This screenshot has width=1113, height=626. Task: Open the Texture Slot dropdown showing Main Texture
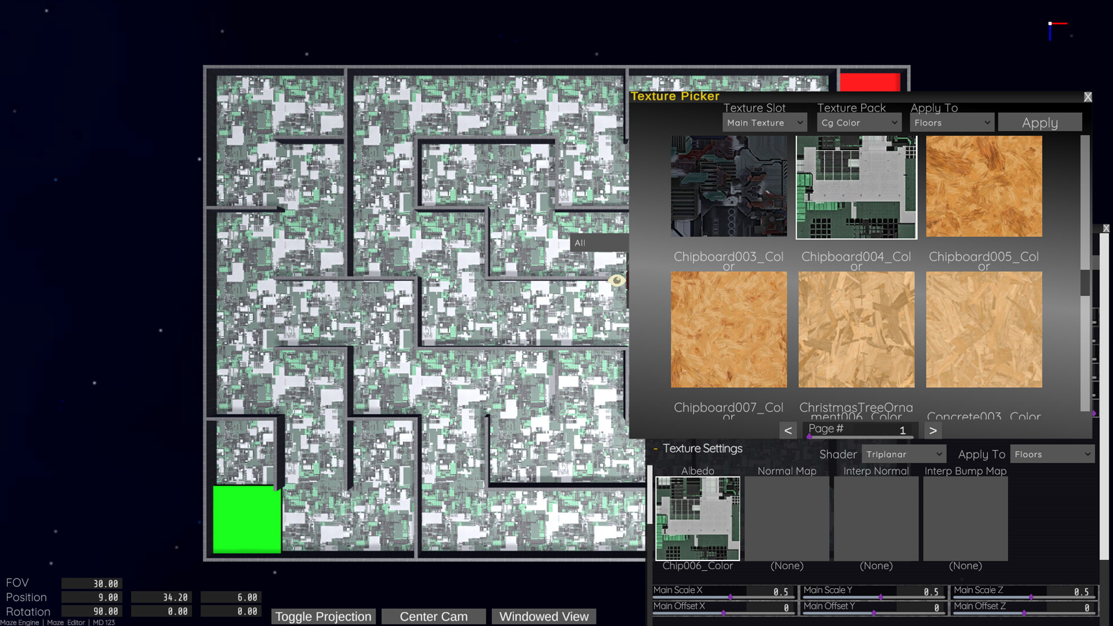tap(764, 122)
